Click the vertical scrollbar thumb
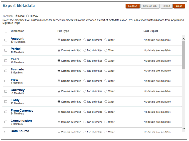The width and height of the screenshot is (189, 141). pyautogui.click(x=184, y=55)
